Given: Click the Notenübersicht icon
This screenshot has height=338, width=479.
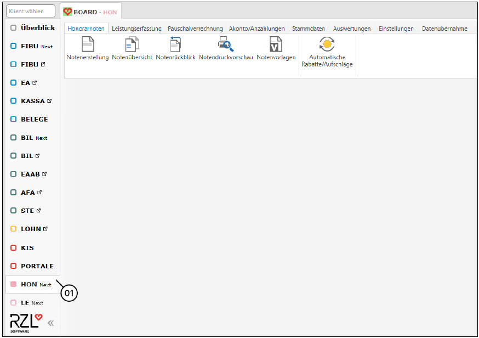Looking at the screenshot, I should [x=132, y=45].
